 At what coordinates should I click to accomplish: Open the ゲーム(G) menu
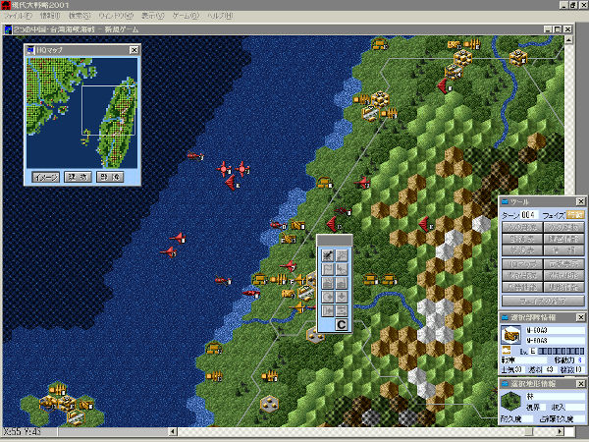(186, 16)
